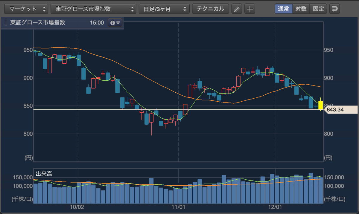The image size is (359, 214).
Task: Open the マーケット category dropdown
Action: tap(26, 9)
